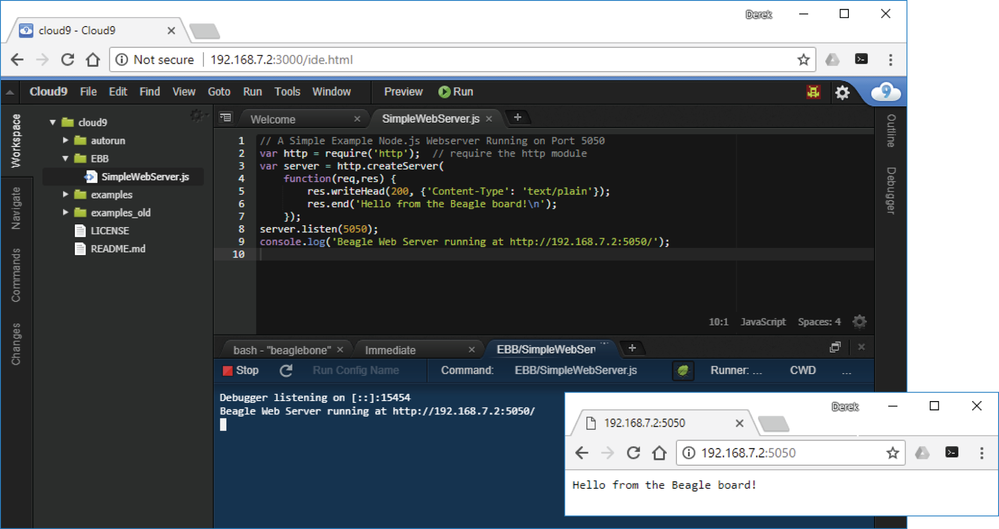Screen dimensions: 999x529
Task: Open the Tools menu
Action: [x=287, y=92]
